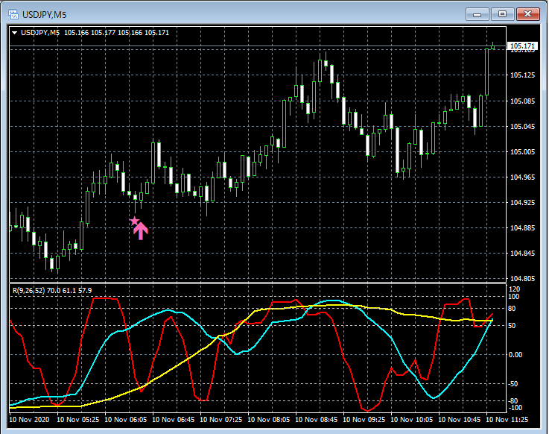Image resolution: width=549 pixels, height=434 pixels.
Task: Click time axis label 10 Nov 09:25
Action: (x=364, y=419)
